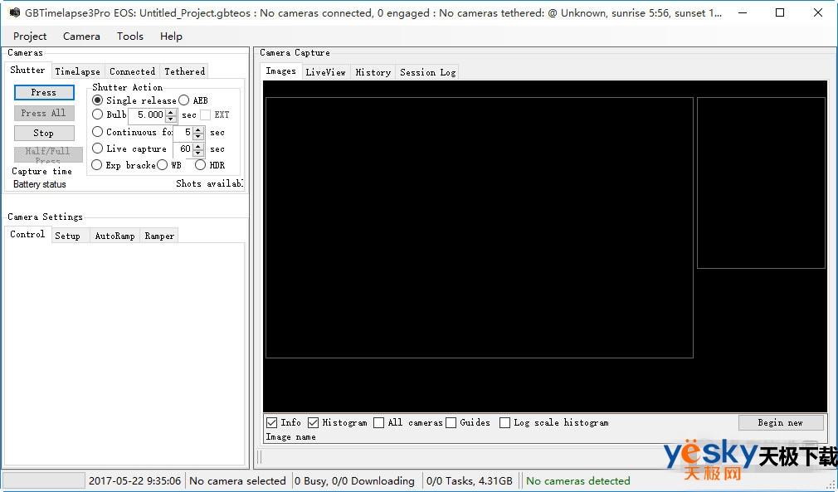Choose the HDR radio option
The width and height of the screenshot is (838, 492).
201,165
